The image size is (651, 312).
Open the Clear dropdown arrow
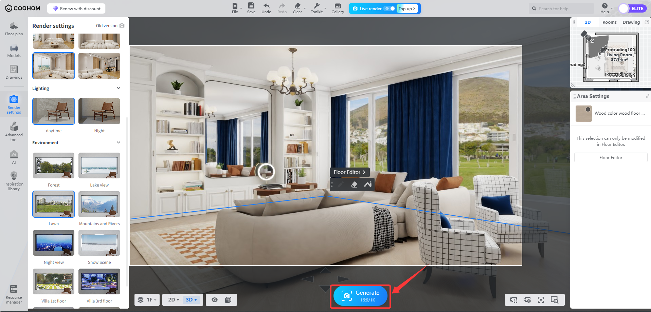[305, 8]
